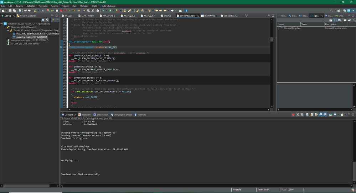Screen dimensions: 356x193
Task: Open the Debugger Console tab
Action: click(121, 114)
